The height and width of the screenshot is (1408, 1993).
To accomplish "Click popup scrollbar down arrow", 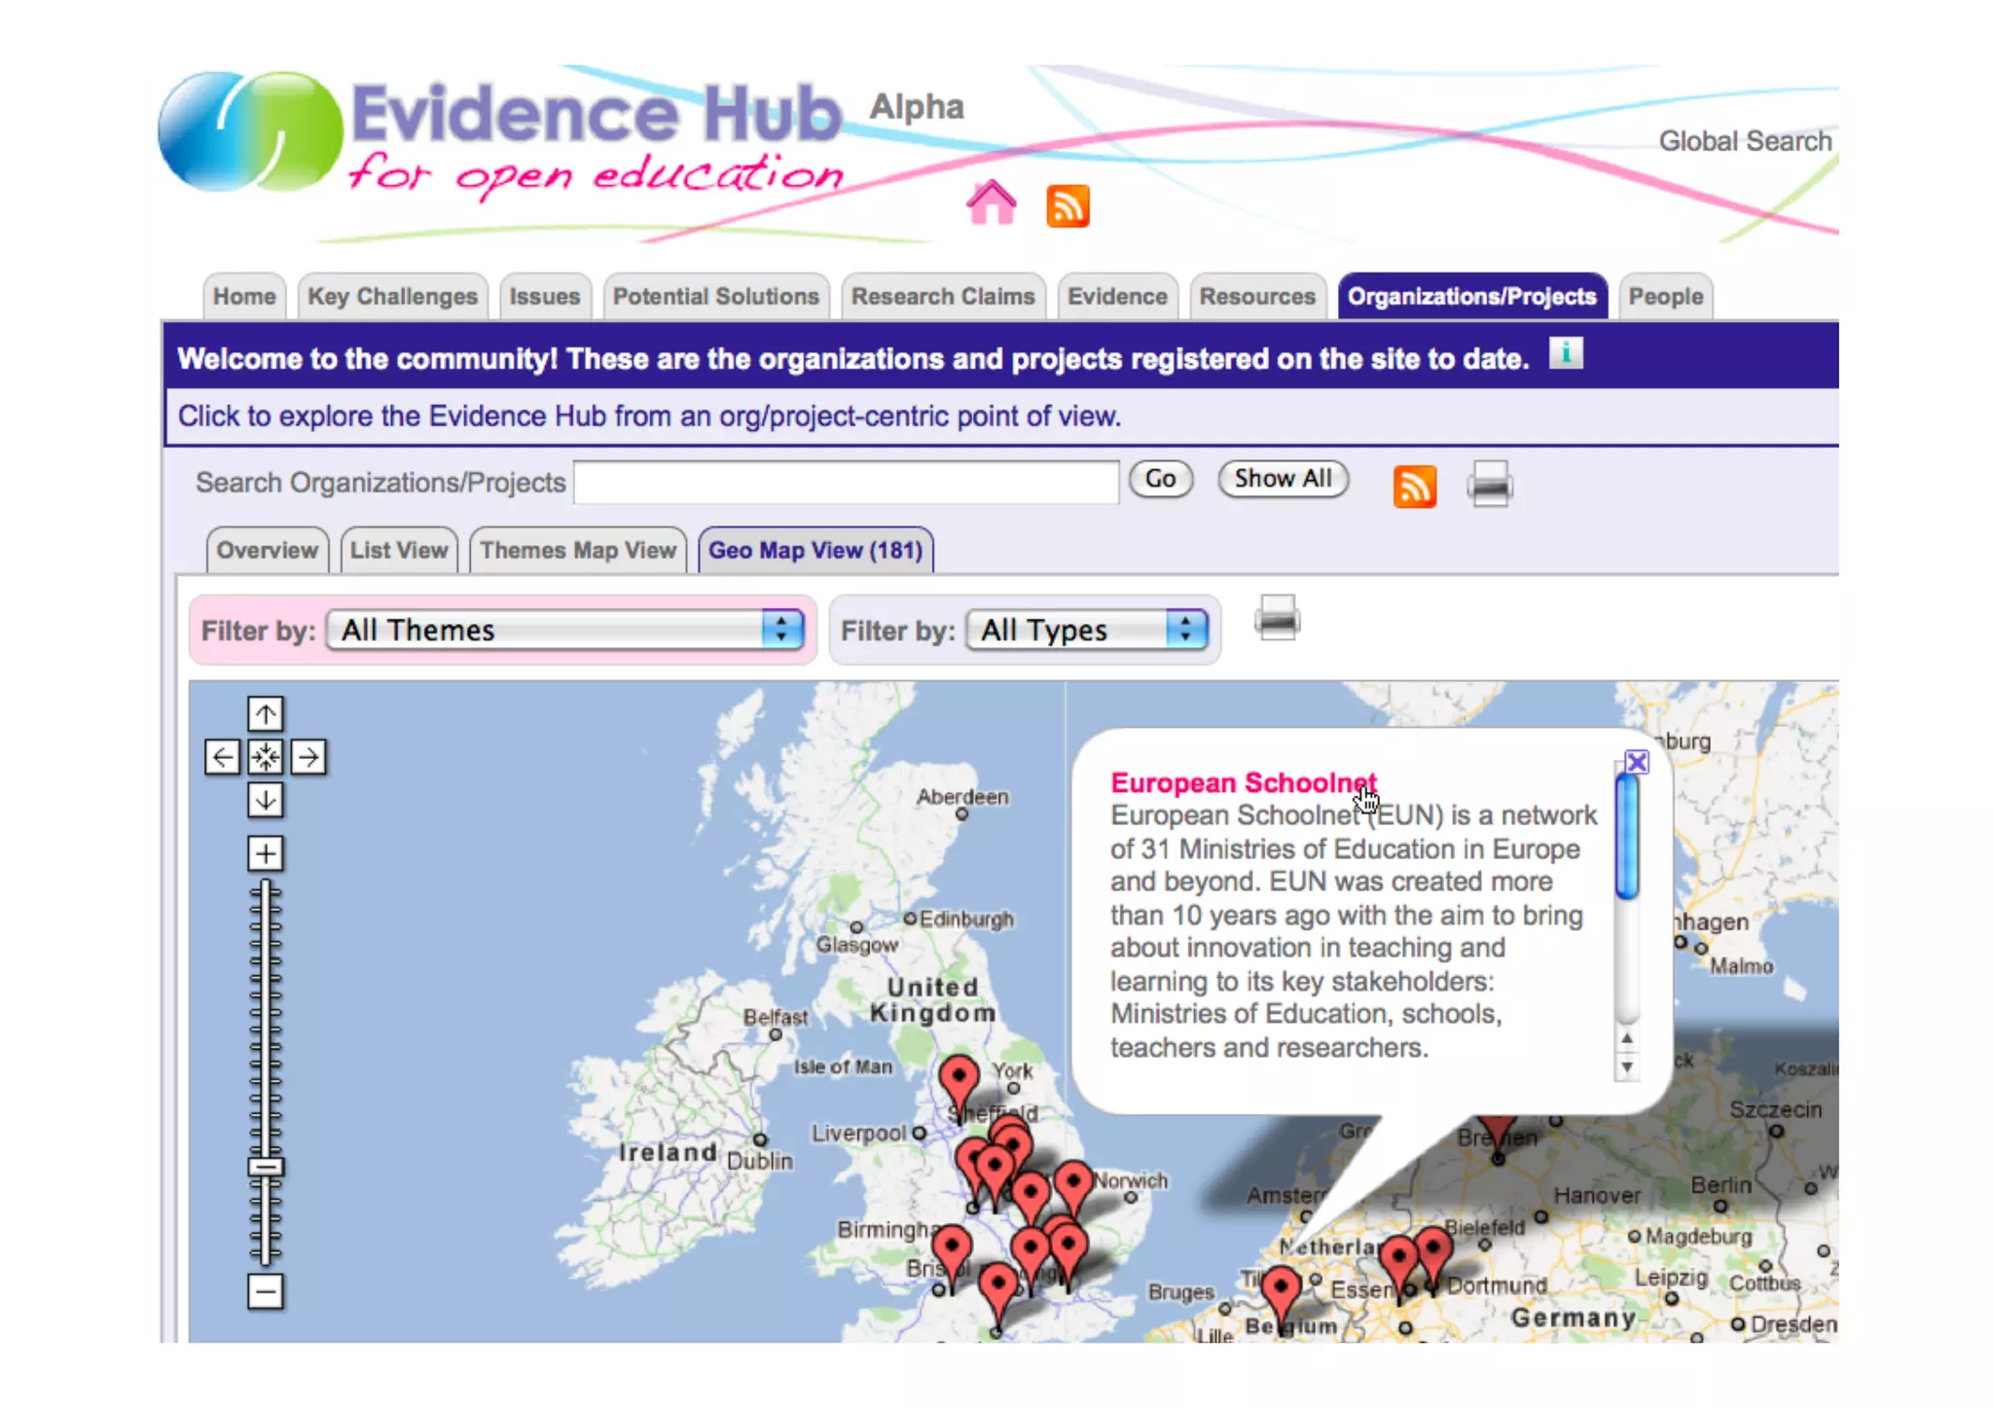I will 1626,1066.
